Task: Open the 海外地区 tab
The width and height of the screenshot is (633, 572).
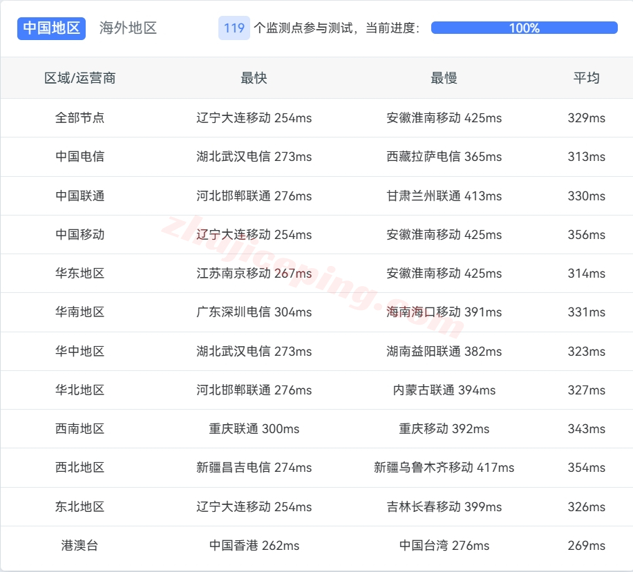Action: [x=128, y=28]
